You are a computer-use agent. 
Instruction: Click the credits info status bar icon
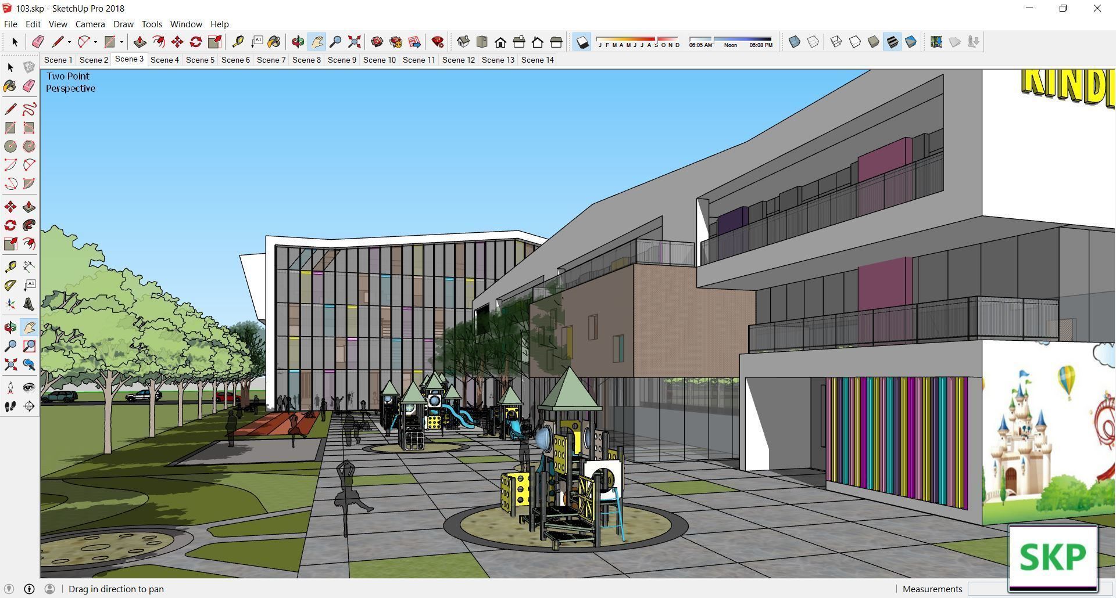coord(29,589)
